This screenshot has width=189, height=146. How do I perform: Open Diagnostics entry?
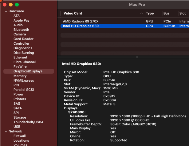pos(23,48)
